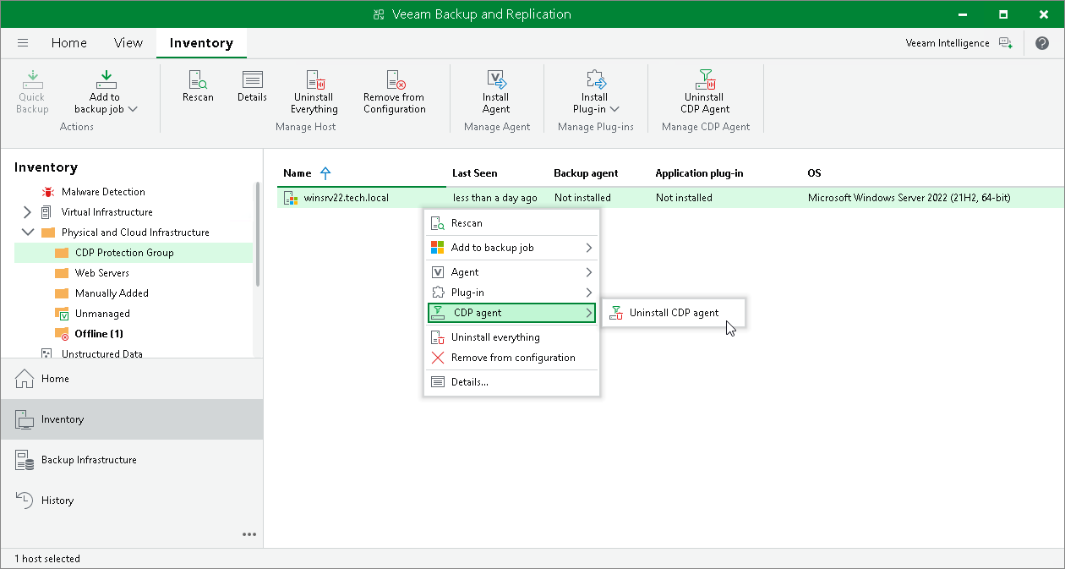Click Install Agent in ribbon

tap(496, 91)
